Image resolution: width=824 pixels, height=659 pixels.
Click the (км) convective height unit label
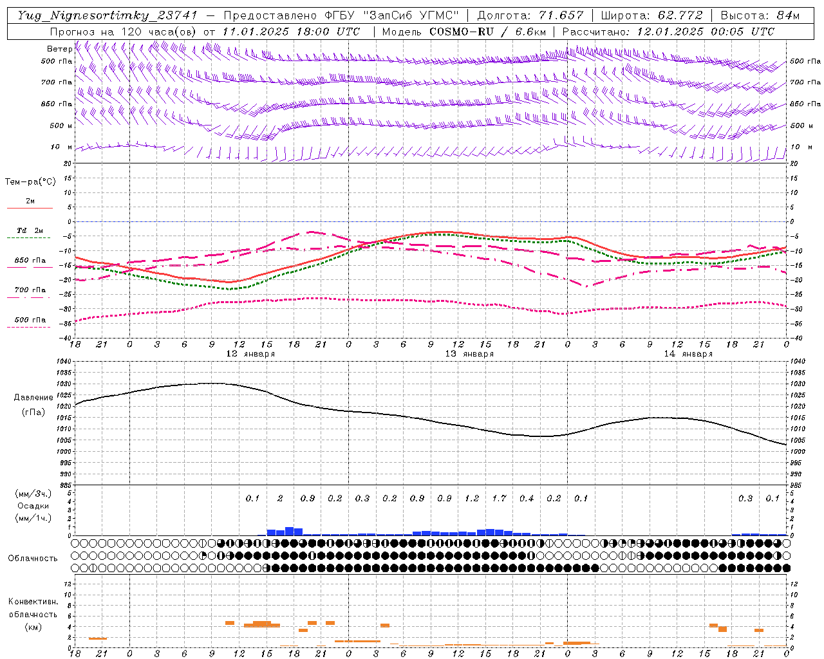33,627
